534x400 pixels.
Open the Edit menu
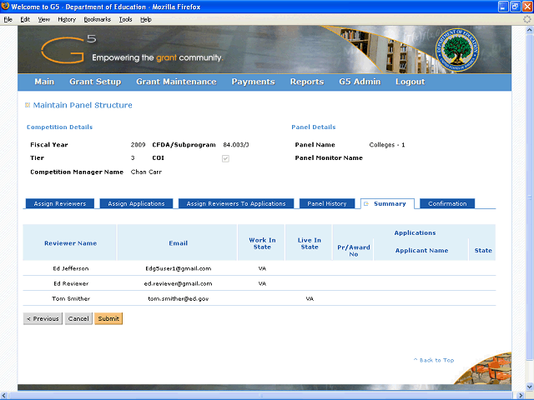coord(25,19)
